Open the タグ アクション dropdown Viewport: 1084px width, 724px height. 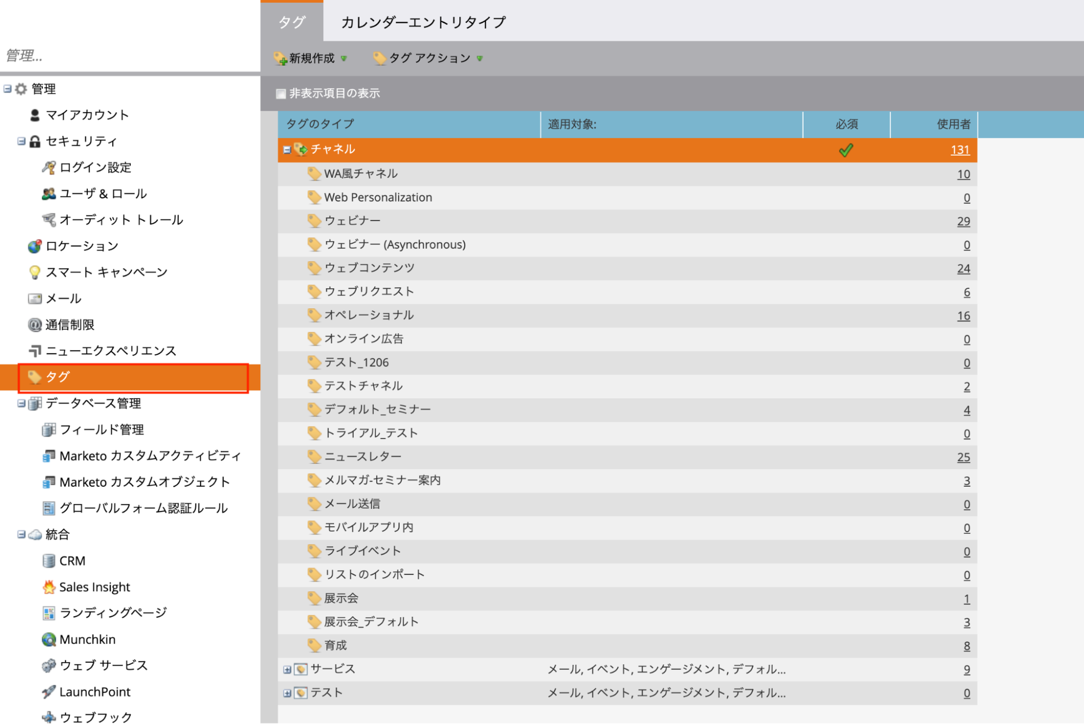(428, 58)
